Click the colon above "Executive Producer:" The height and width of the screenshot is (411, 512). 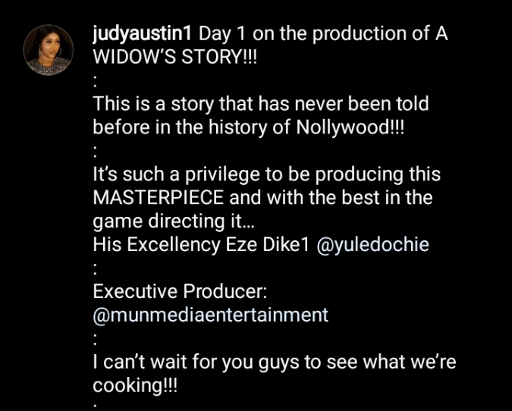pyautogui.click(x=96, y=268)
